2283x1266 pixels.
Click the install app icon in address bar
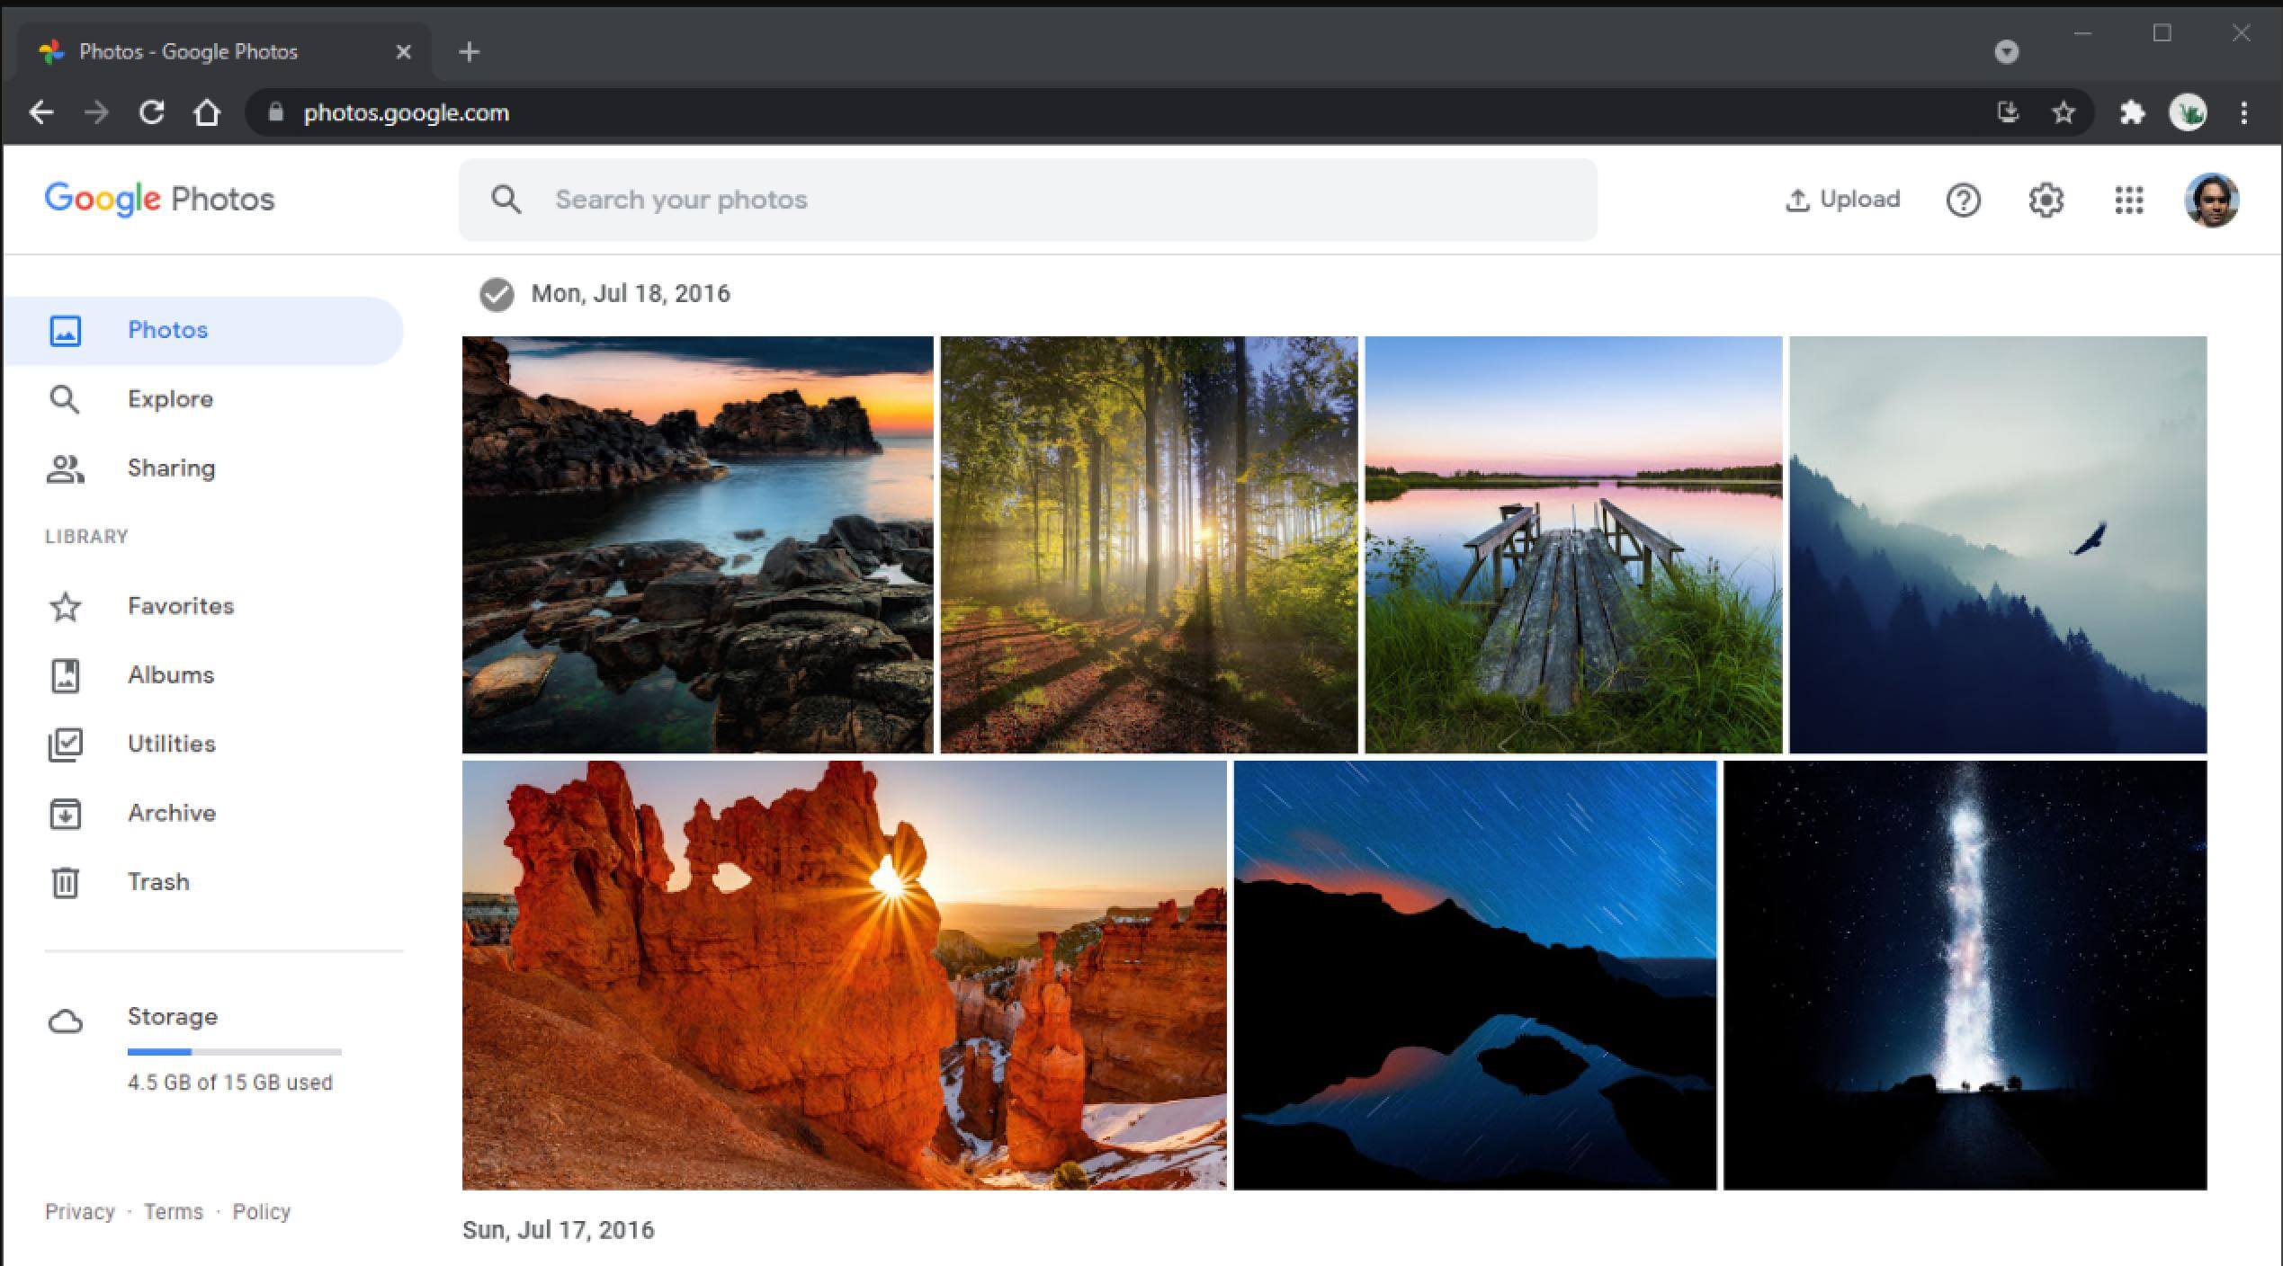2008,112
